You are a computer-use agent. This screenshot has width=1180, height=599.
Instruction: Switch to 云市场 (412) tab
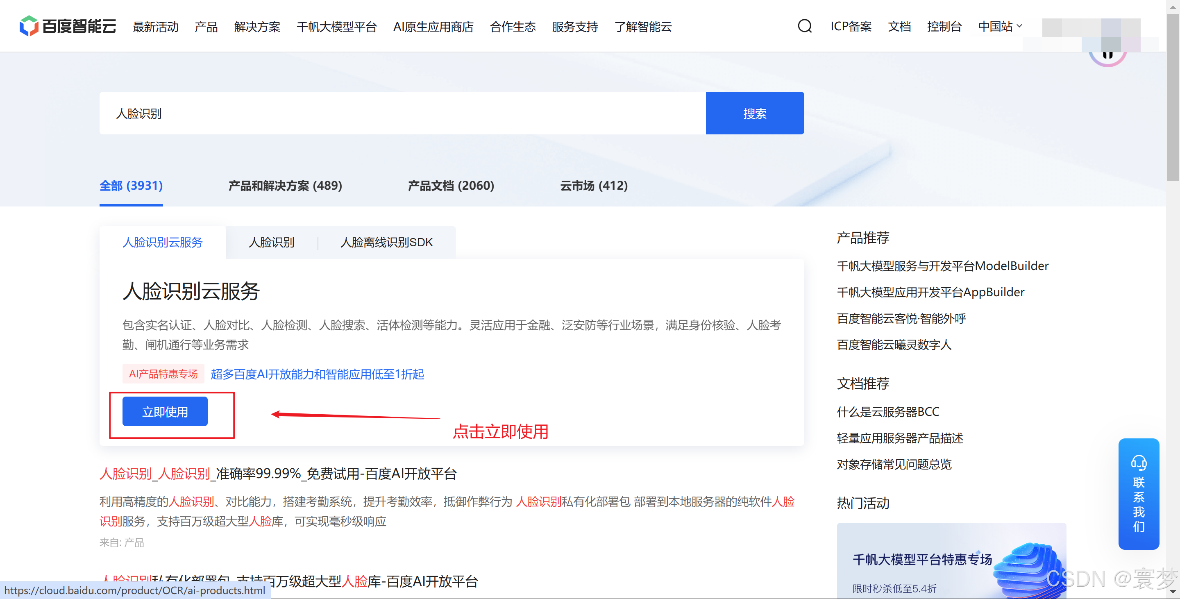[x=594, y=186]
